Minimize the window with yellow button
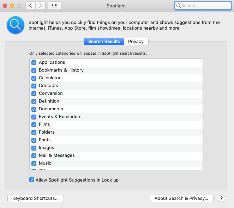Image resolution: width=234 pixels, height=208 pixels. pyautogui.click(x=12, y=6)
